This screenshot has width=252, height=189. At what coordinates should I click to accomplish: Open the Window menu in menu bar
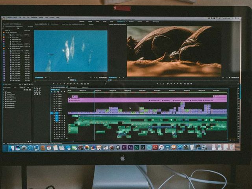(x=52, y=17)
